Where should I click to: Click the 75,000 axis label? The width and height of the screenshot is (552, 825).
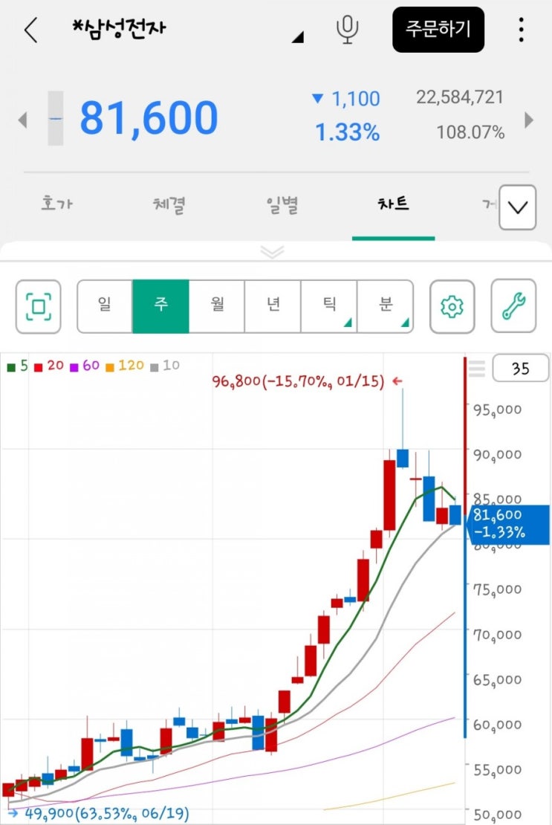[498, 589]
